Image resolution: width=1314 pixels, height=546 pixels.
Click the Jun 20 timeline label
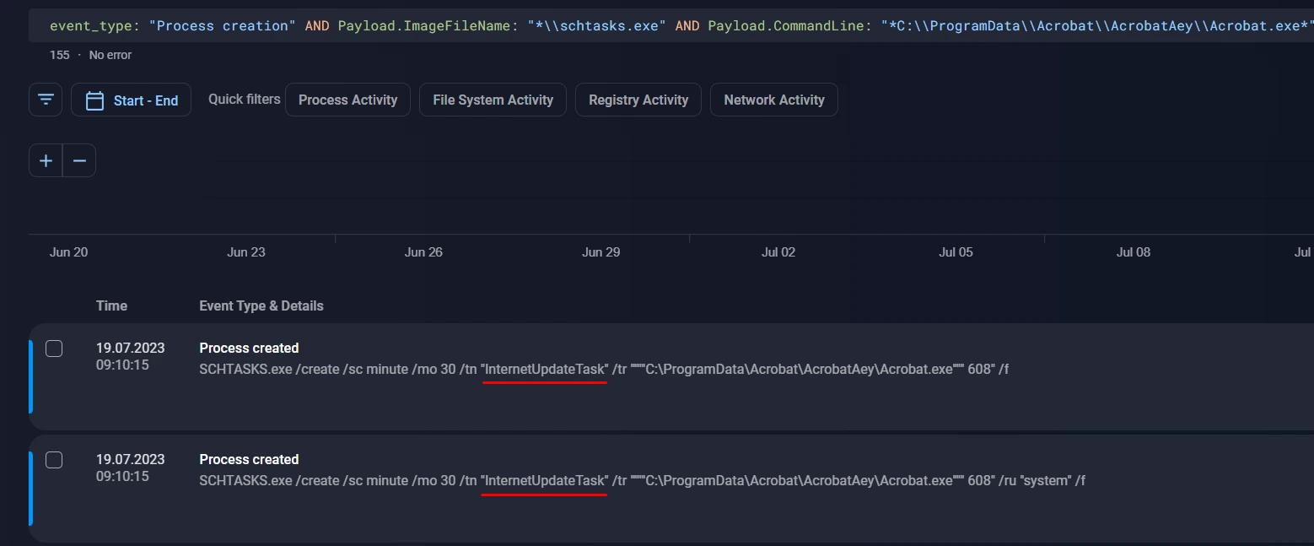(x=68, y=251)
